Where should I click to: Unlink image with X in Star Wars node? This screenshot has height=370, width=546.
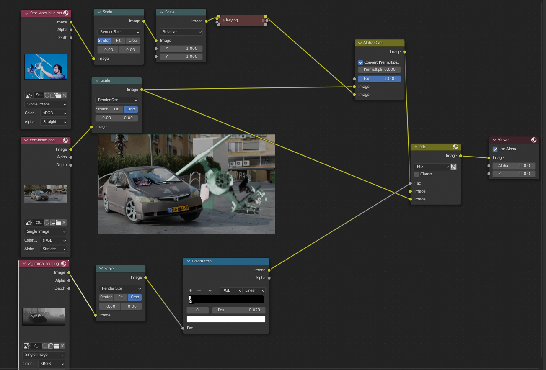[65, 95]
